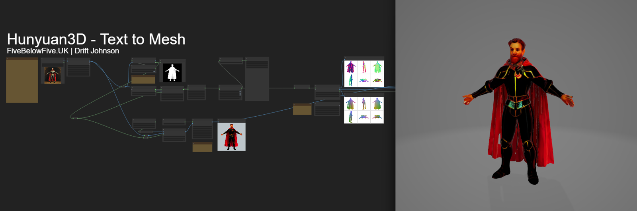Select the tan note left of lower multi-view grid
Viewport: 637px width, 211px height.
(x=302, y=109)
